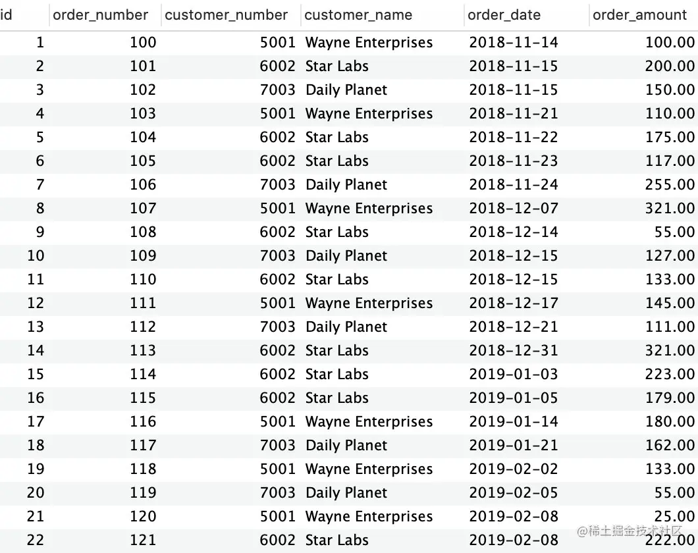Select order number 110 cell
Image resolution: width=698 pixels, height=553 pixels.
click(143, 279)
